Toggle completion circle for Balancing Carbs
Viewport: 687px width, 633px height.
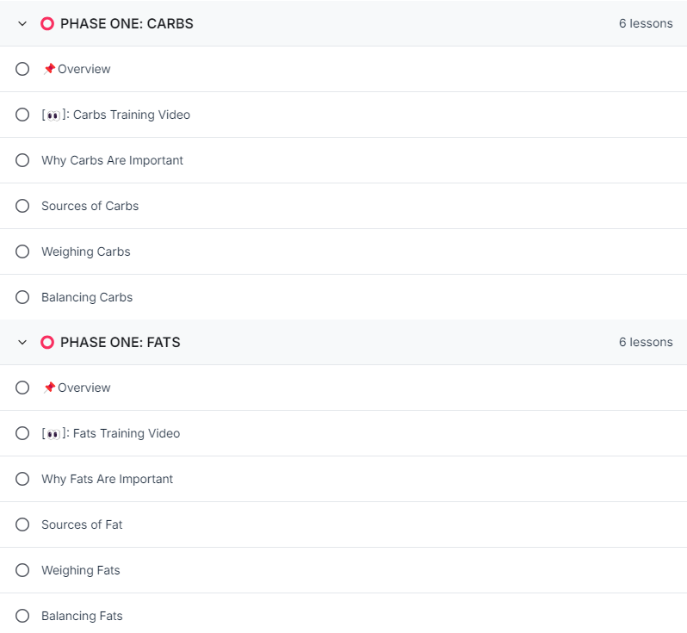(x=22, y=297)
